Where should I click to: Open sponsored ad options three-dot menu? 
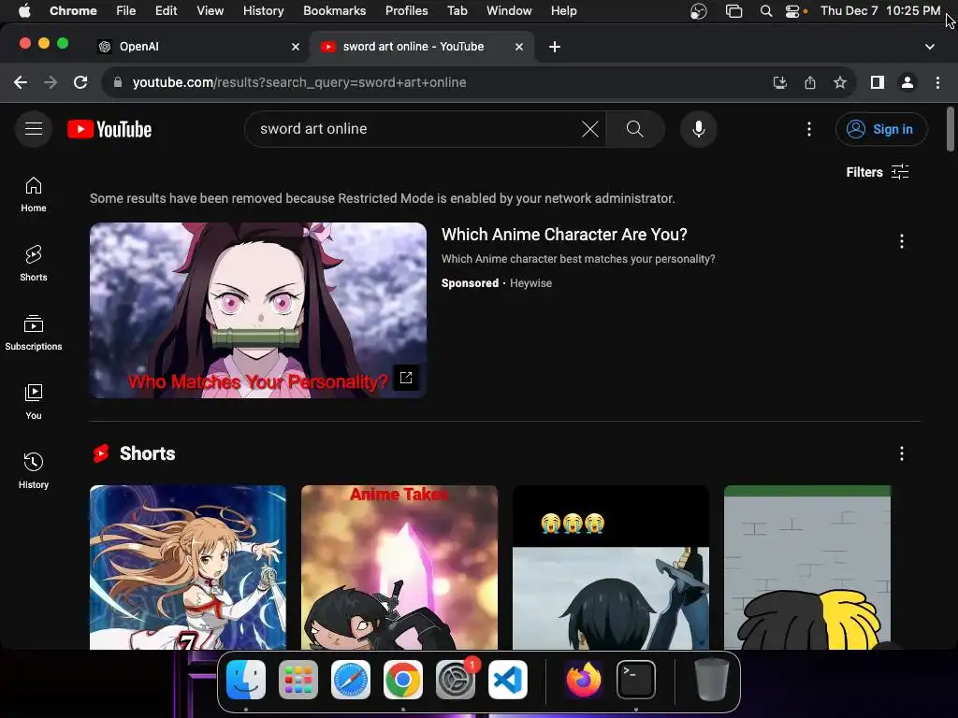pos(902,241)
